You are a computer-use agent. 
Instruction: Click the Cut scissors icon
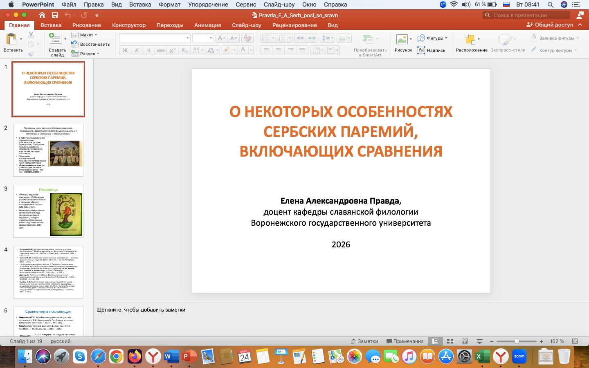[31, 35]
